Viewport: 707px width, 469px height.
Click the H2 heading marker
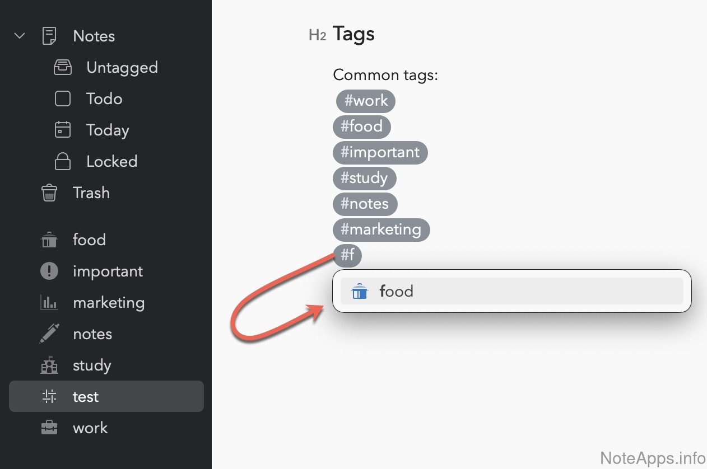(317, 35)
